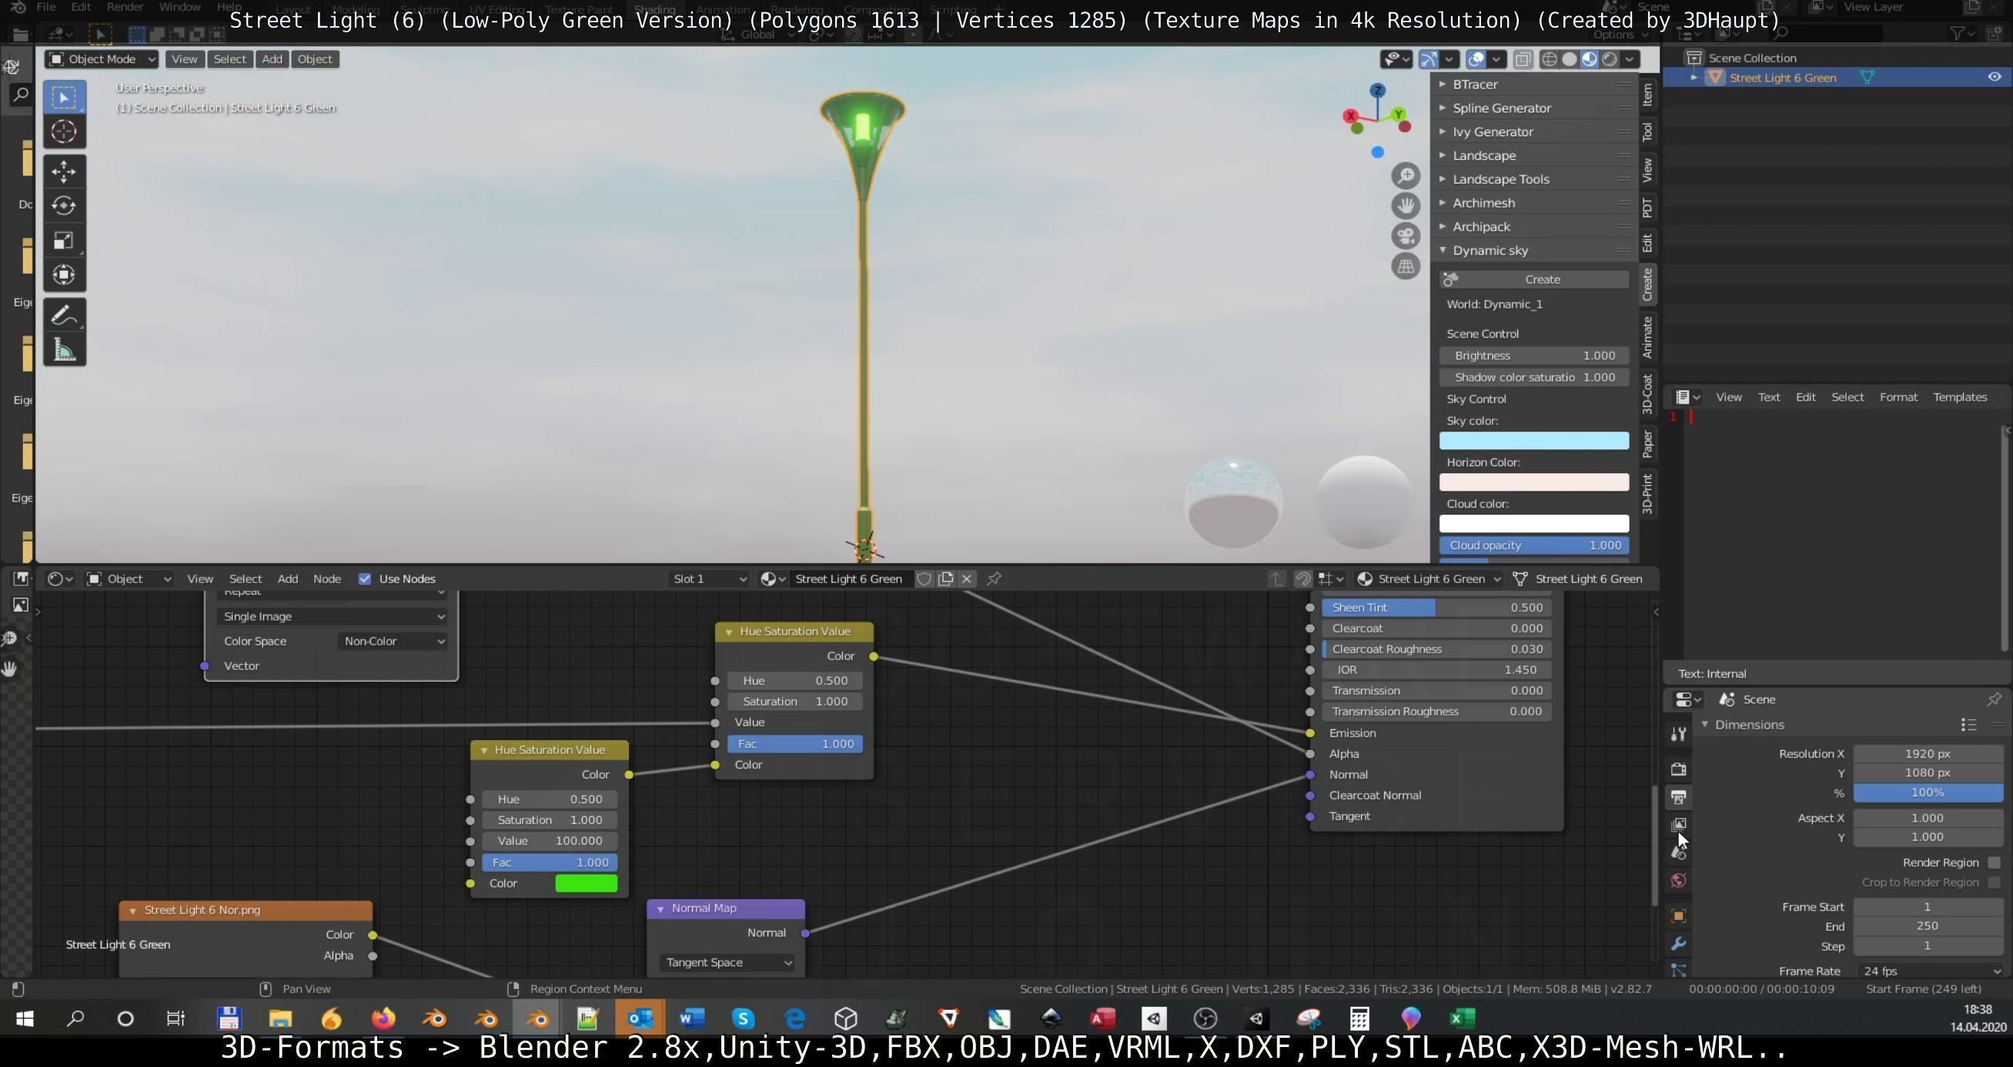This screenshot has width=2013, height=1067.
Task: Switch to rendered viewport shading
Action: pyautogui.click(x=1609, y=59)
